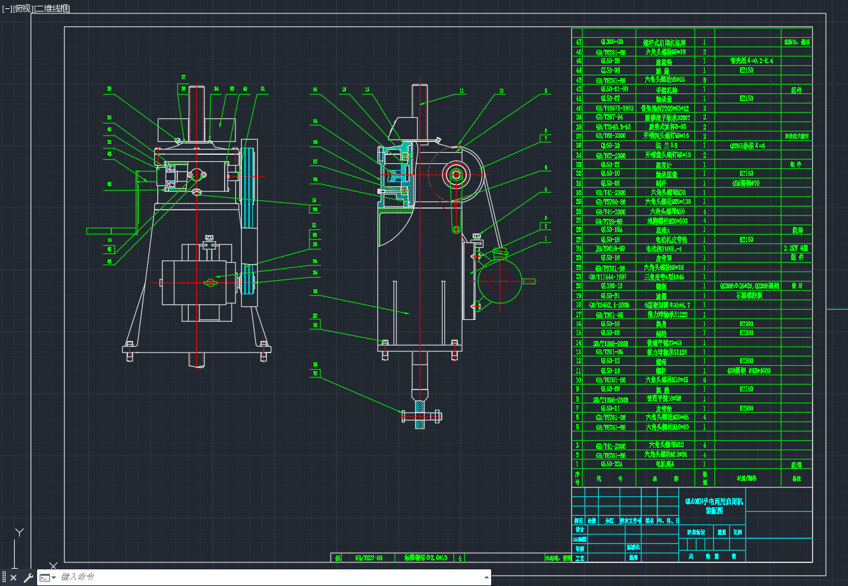Select the parts list cell QL50-22A
This screenshot has height=586, width=848.
tap(611, 464)
